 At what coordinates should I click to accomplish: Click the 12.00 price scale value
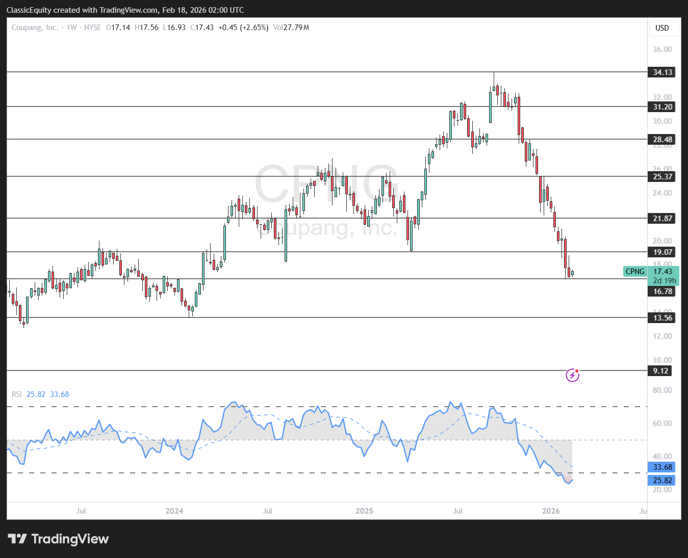[662, 336]
